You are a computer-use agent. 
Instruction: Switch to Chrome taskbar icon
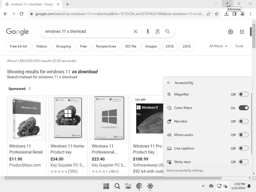click(x=139, y=186)
